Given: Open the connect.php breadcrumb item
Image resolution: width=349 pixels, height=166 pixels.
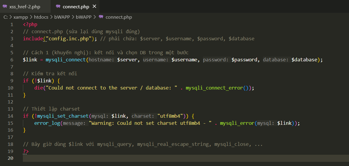Looking at the screenshot, I should point(119,17).
